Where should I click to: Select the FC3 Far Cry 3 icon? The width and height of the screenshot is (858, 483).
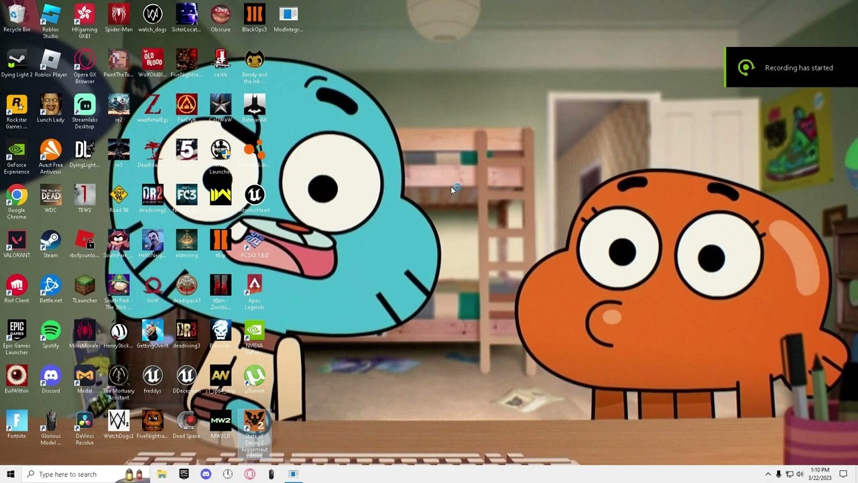[x=186, y=199]
